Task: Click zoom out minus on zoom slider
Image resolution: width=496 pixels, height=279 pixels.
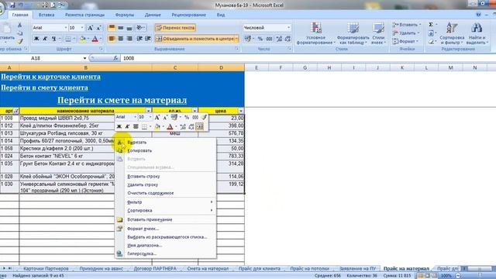Action: [x=458, y=276]
